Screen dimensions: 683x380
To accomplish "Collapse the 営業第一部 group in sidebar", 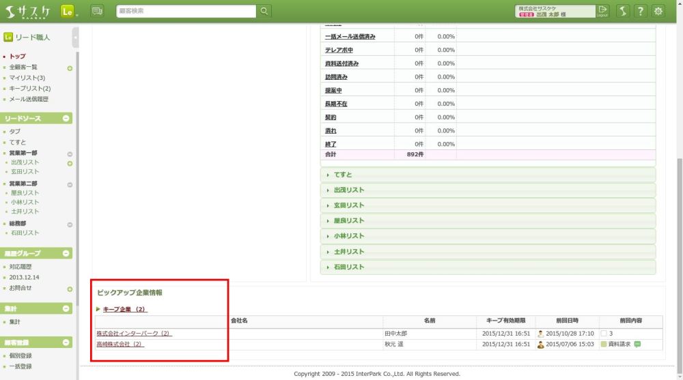I will click(x=70, y=154).
